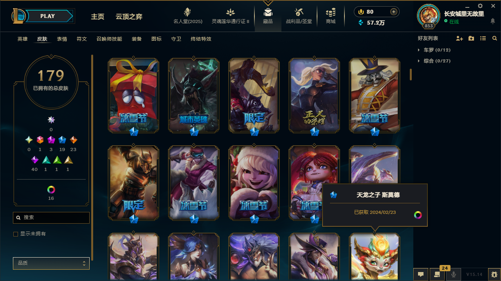Open the 战利品/圣堂 hammer icon

tap(299, 12)
